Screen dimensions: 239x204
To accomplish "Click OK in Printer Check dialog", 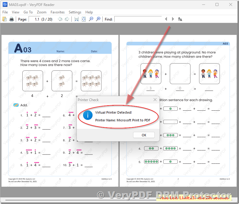I will coord(144,135).
